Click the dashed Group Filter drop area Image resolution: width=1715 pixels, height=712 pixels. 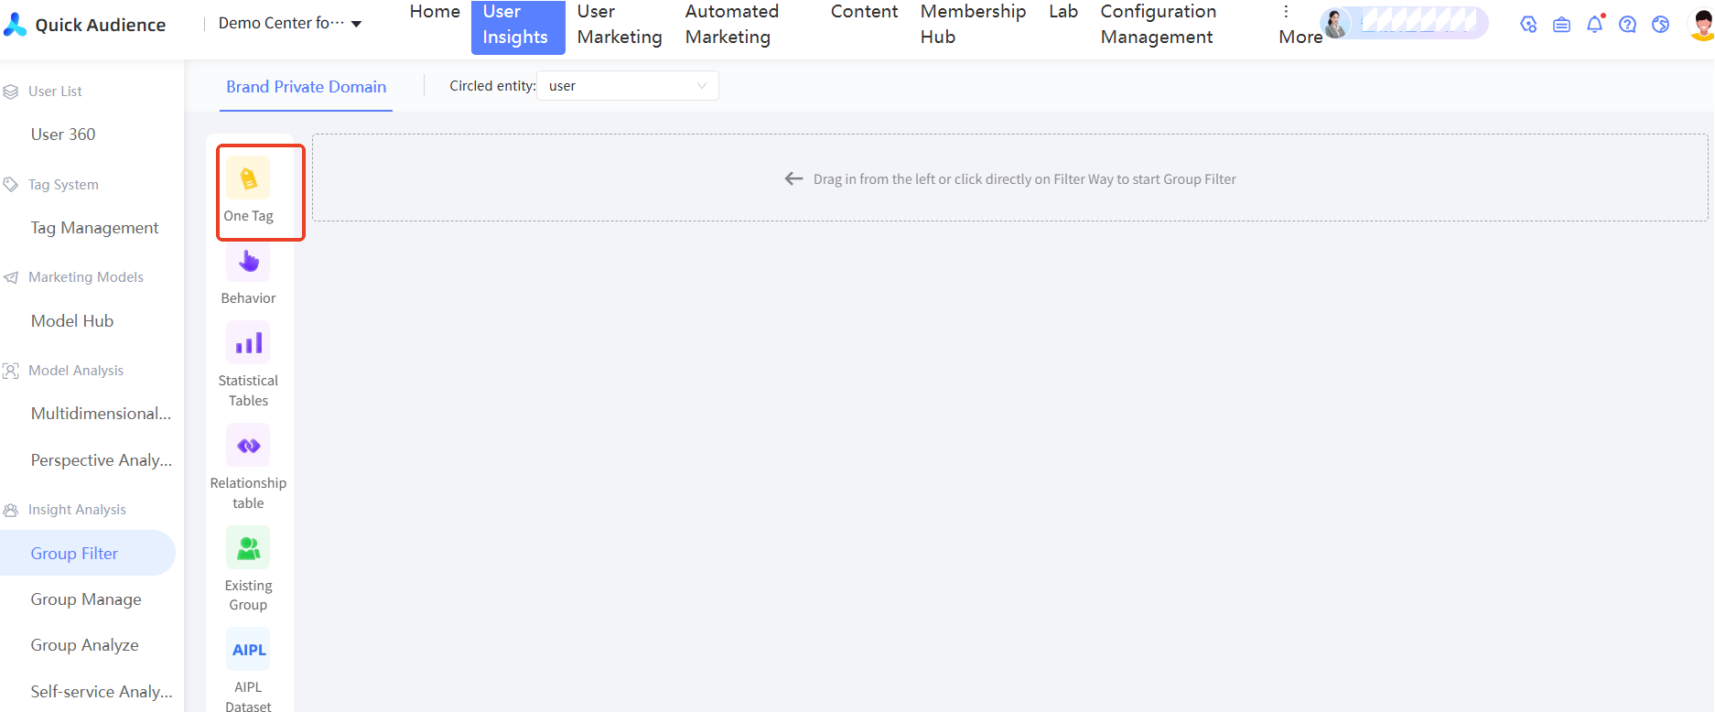click(1009, 178)
